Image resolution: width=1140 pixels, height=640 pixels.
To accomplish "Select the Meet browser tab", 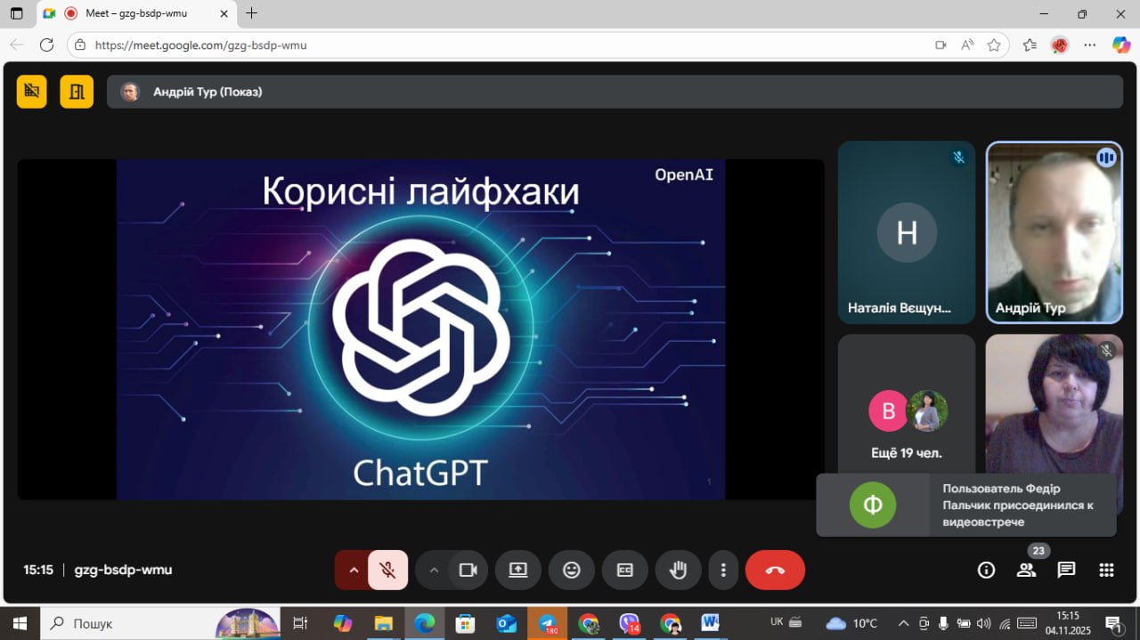I will coord(134,13).
